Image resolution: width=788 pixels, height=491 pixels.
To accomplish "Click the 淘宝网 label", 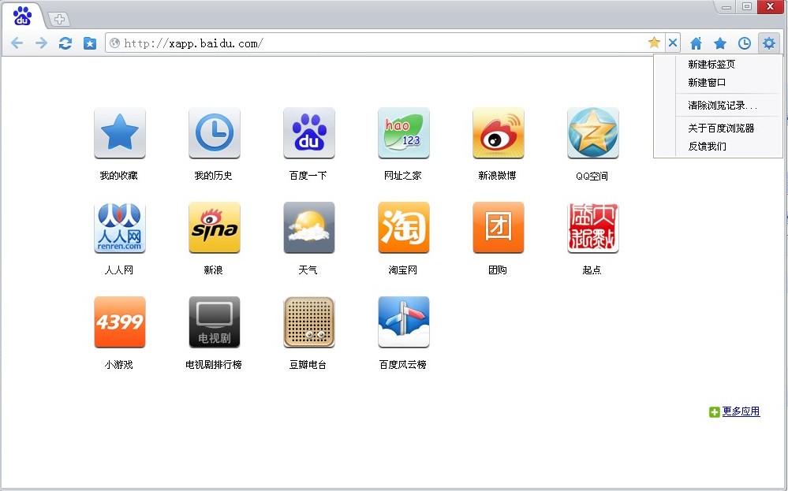I will point(402,270).
